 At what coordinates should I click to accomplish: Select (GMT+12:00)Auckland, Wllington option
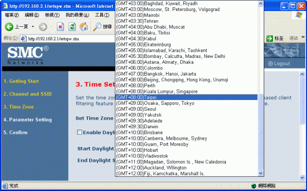tap(187, 168)
